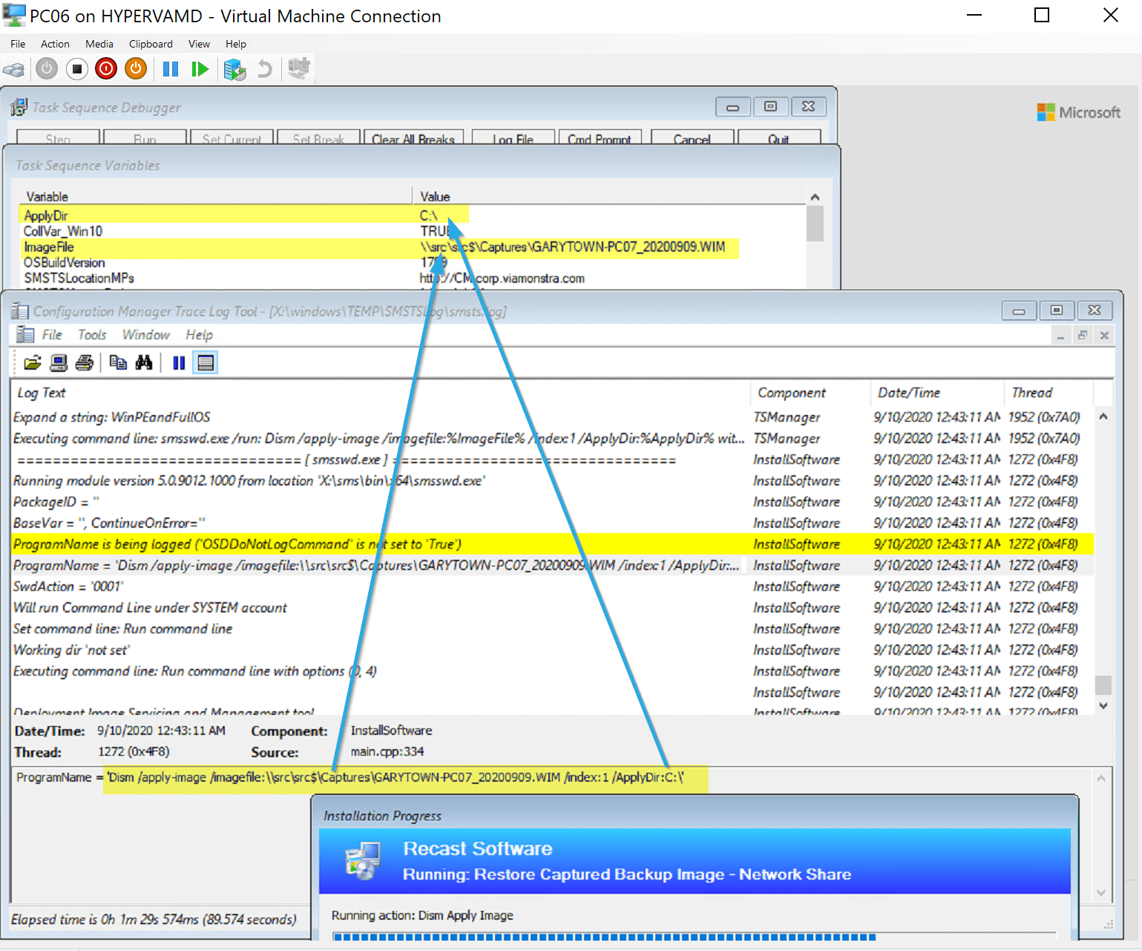Open the Tools menu in CMTrace
This screenshot has width=1142, height=951.
tap(91, 335)
